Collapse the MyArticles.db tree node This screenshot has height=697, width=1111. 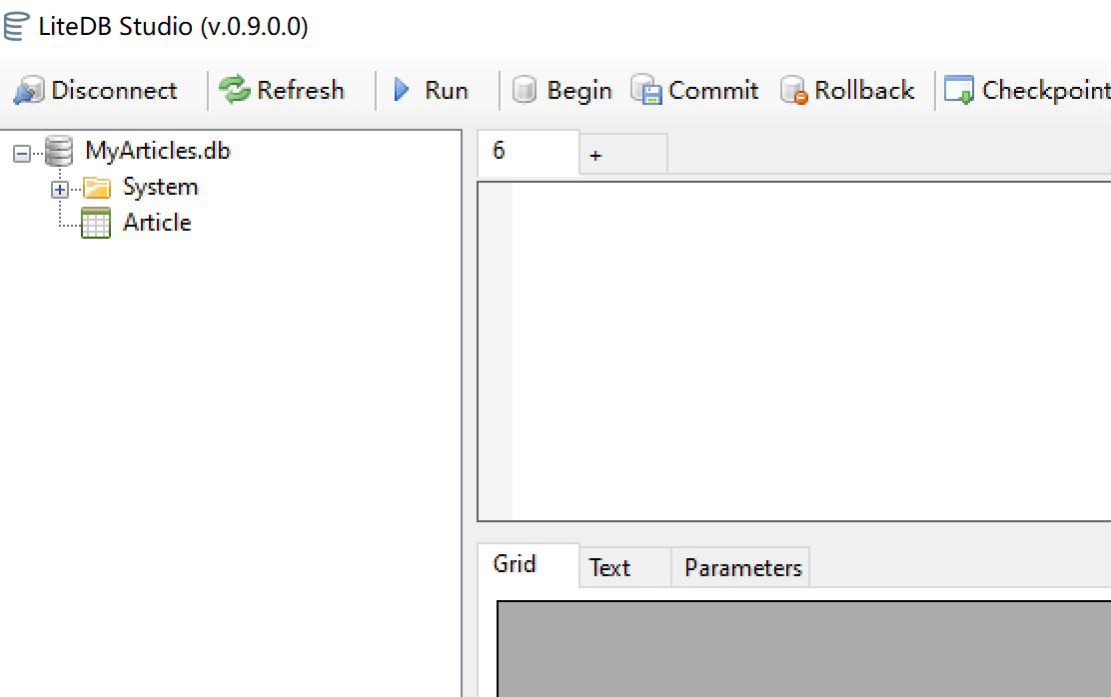(x=22, y=153)
